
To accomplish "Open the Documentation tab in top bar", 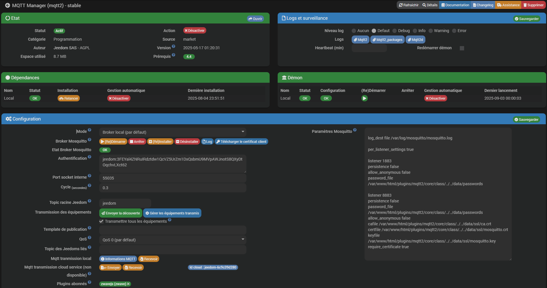I will [x=455, y=5].
